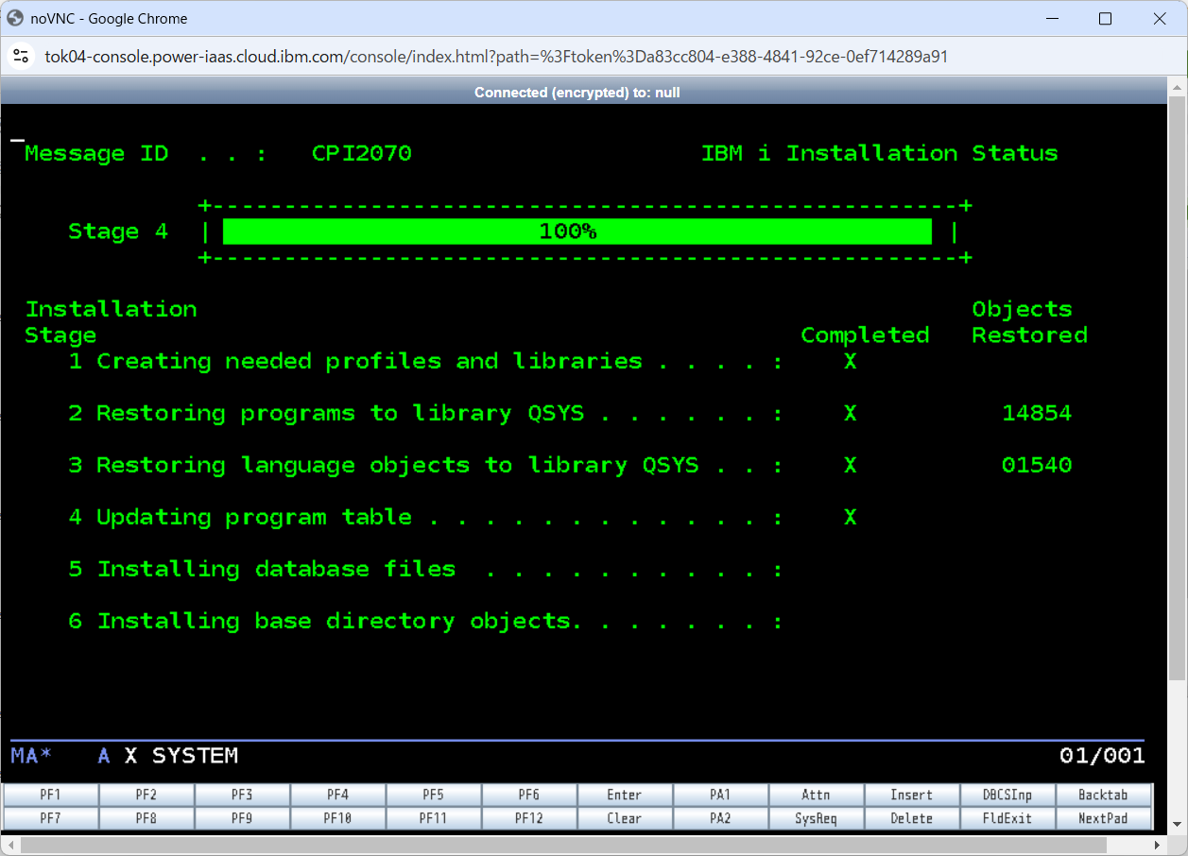Viewport: 1188px width, 856px height.
Task: Click the scroll-up arrow of the vertical scrollbar
Action: [x=1178, y=86]
